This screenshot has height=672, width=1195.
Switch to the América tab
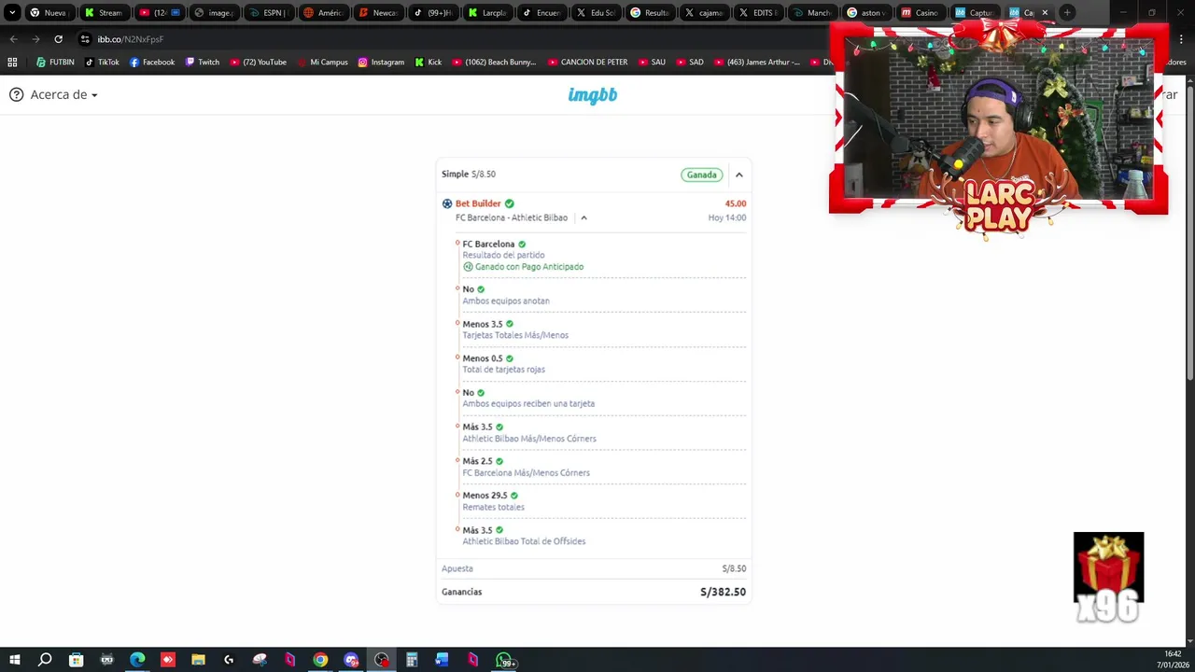[322, 13]
